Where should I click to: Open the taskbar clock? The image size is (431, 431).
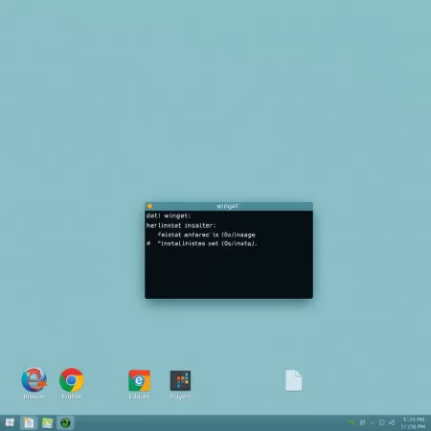click(413, 423)
